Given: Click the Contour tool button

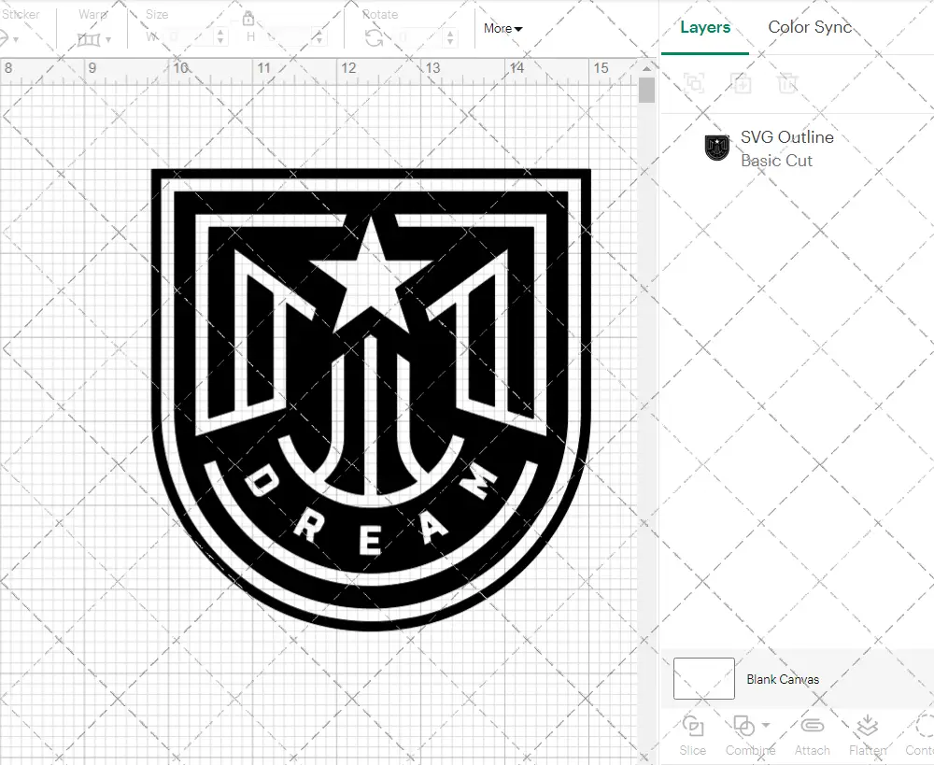Looking at the screenshot, I should tap(921, 736).
